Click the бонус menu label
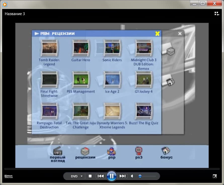This screenshot has height=185, width=224. 167,157
